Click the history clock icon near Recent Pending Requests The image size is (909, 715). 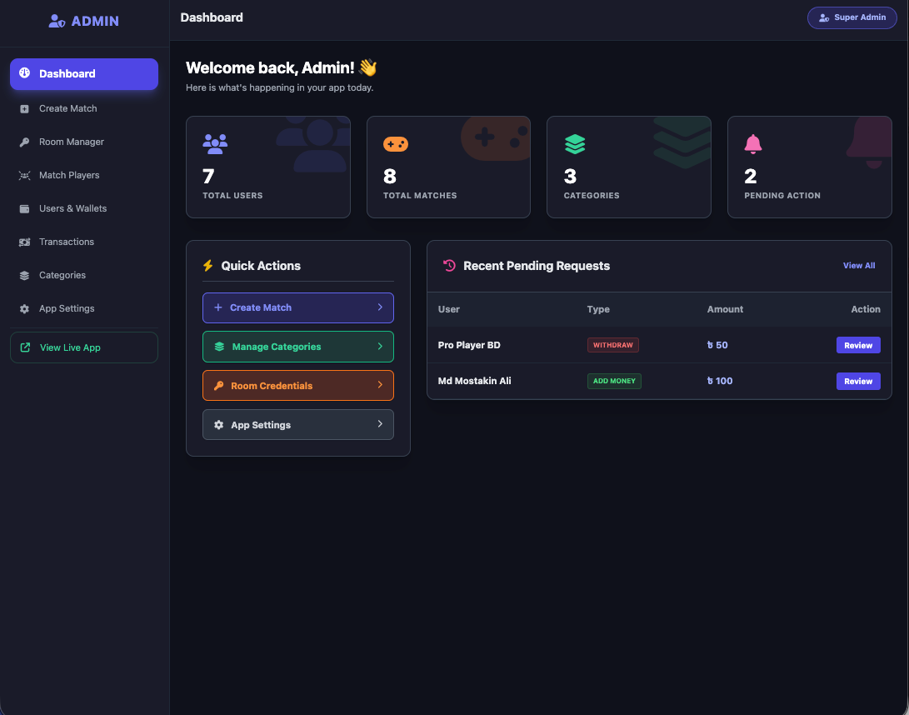[x=449, y=266]
